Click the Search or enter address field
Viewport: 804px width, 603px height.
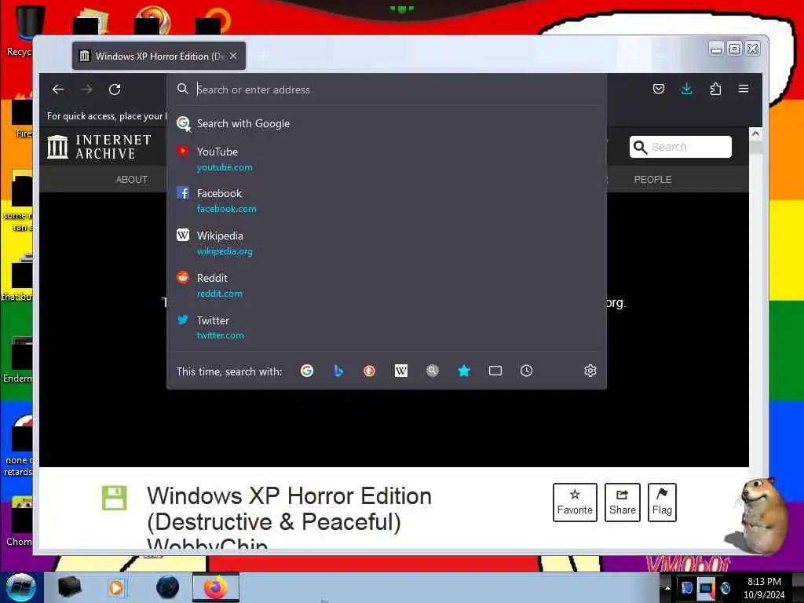(386, 90)
